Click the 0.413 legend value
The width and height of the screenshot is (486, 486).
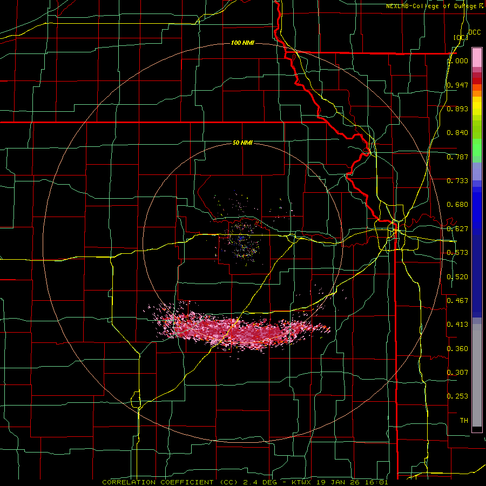pos(457,324)
